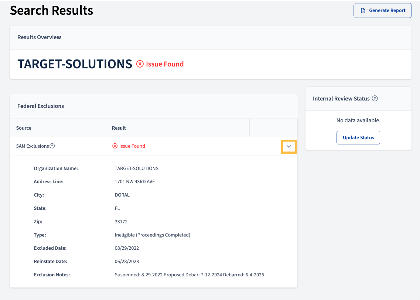Click the Search Results page heading

51,10
